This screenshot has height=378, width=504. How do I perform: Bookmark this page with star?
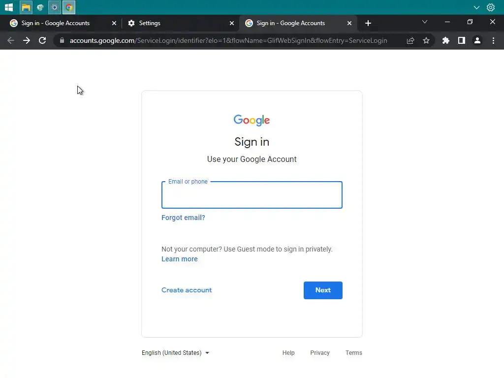pos(426,40)
